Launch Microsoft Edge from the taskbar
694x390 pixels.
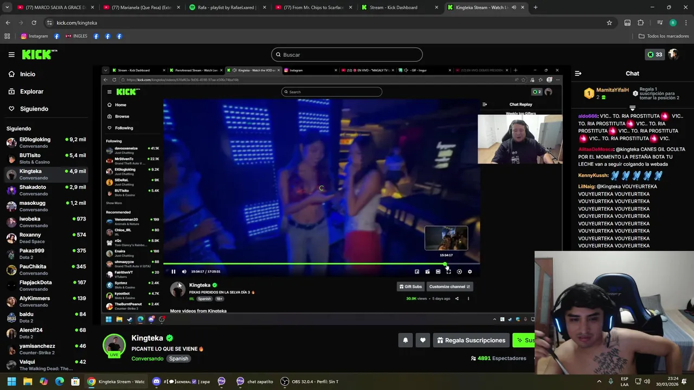pyautogui.click(x=60, y=381)
